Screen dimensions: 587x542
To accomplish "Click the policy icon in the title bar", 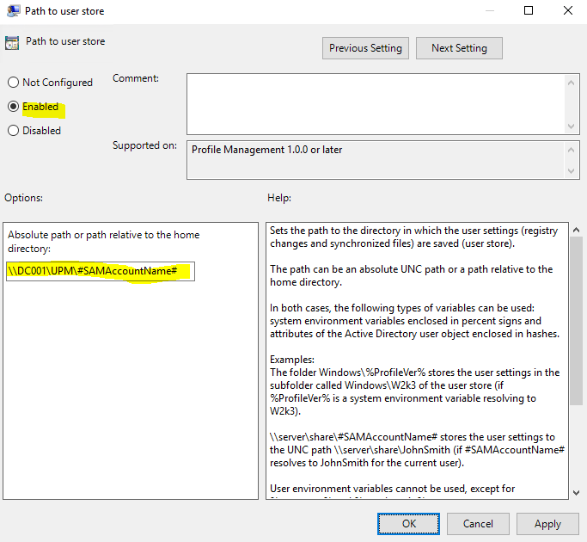I will pyautogui.click(x=12, y=12).
